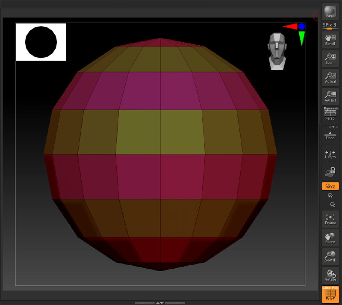Image resolution: width=342 pixels, height=305 pixels.
Task: Click the Zoom3D tool
Action: [x=330, y=256]
